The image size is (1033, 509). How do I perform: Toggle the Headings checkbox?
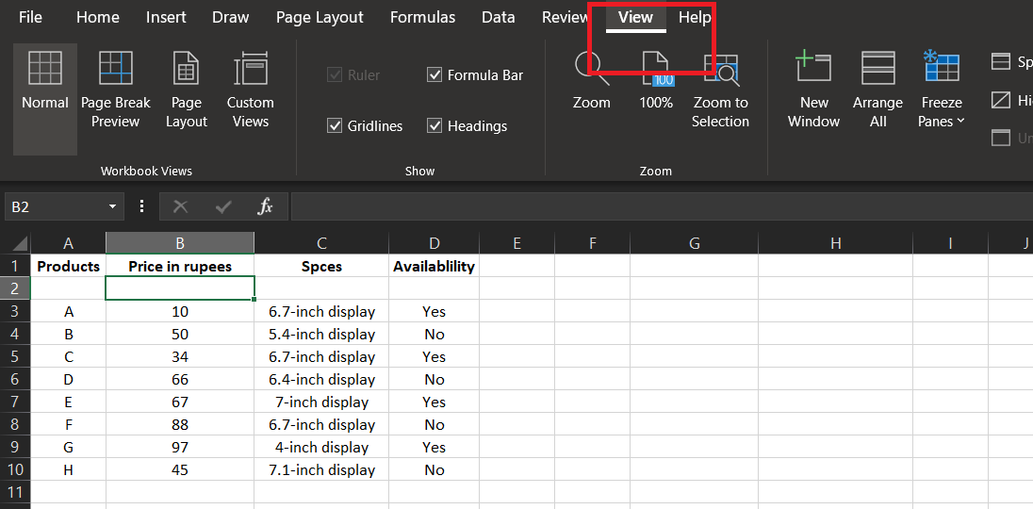pos(435,125)
